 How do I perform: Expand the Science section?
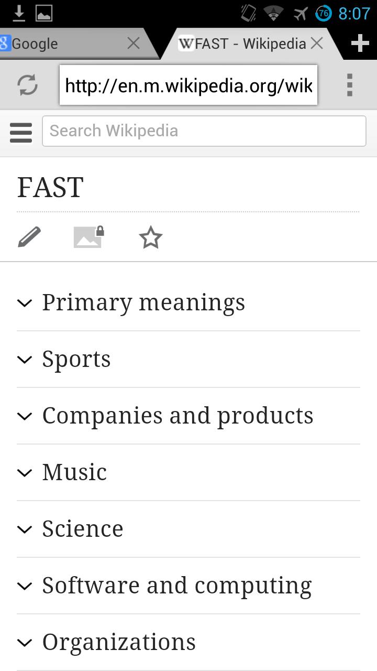click(x=83, y=529)
